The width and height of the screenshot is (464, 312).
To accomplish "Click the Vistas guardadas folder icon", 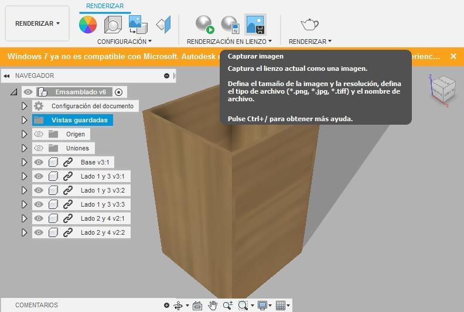I will point(39,120).
